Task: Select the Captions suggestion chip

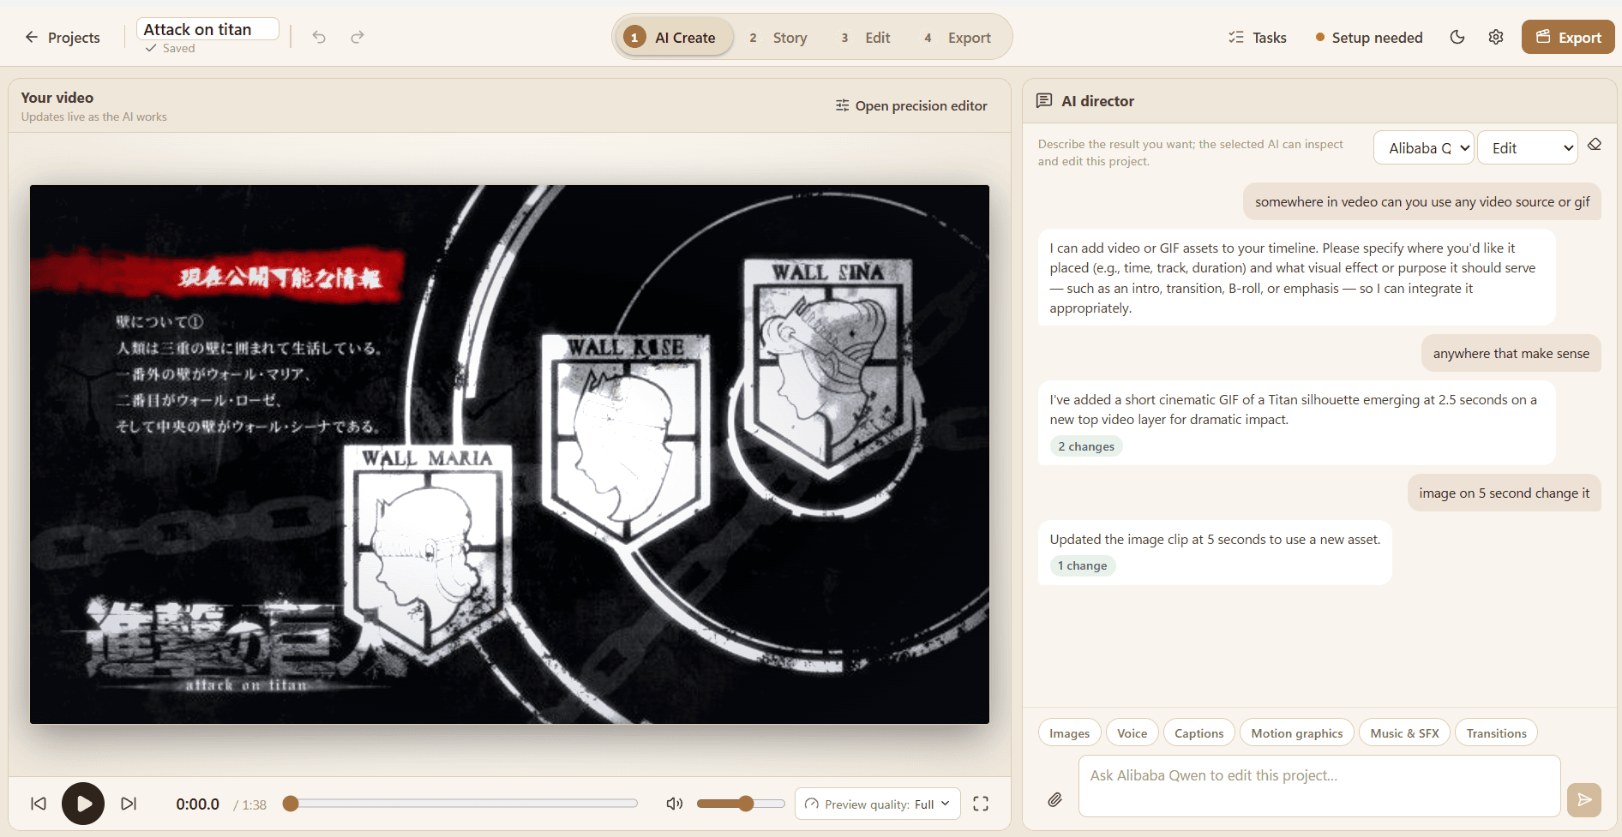Action: [x=1198, y=733]
